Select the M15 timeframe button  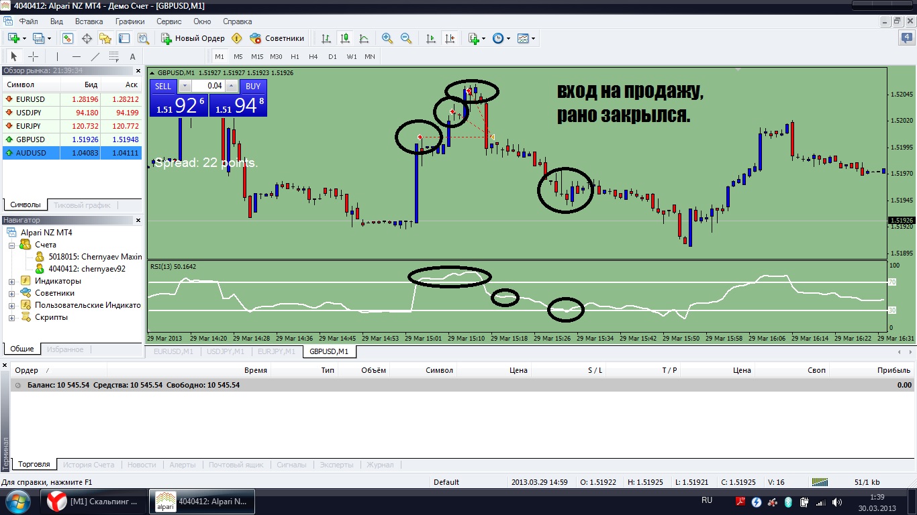point(257,56)
